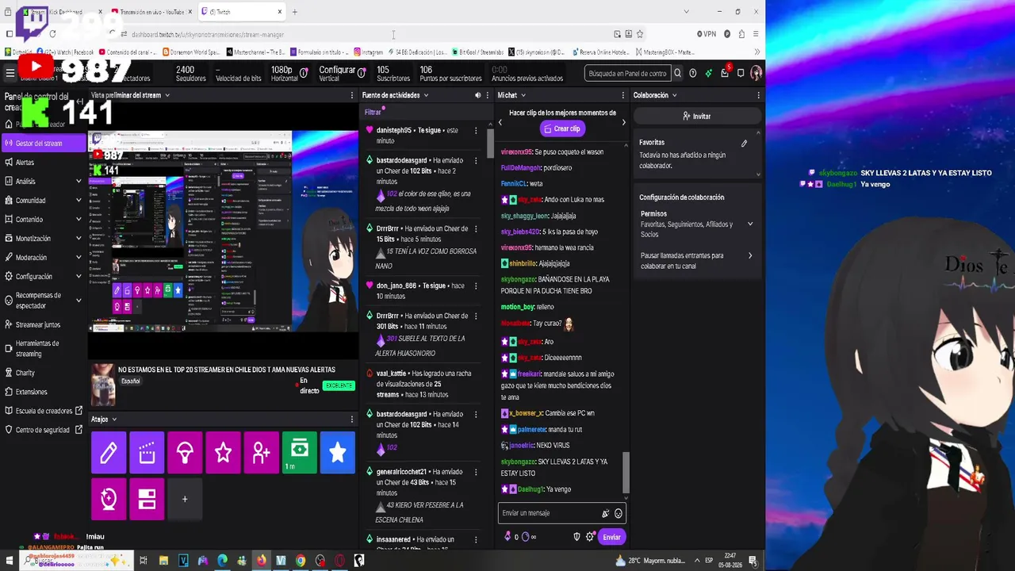Open Escuela de creadores external link
This screenshot has height=571, width=1015.
[43, 411]
